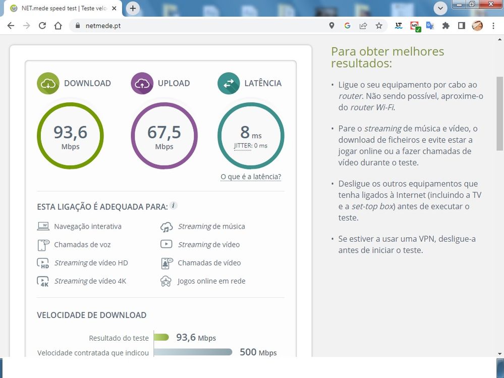Image resolution: width=504 pixels, height=378 pixels.
Task: Click the info icon beside "ESTA LIGAÇÃO É ADEQUADA PARA"
Action: 174,205
